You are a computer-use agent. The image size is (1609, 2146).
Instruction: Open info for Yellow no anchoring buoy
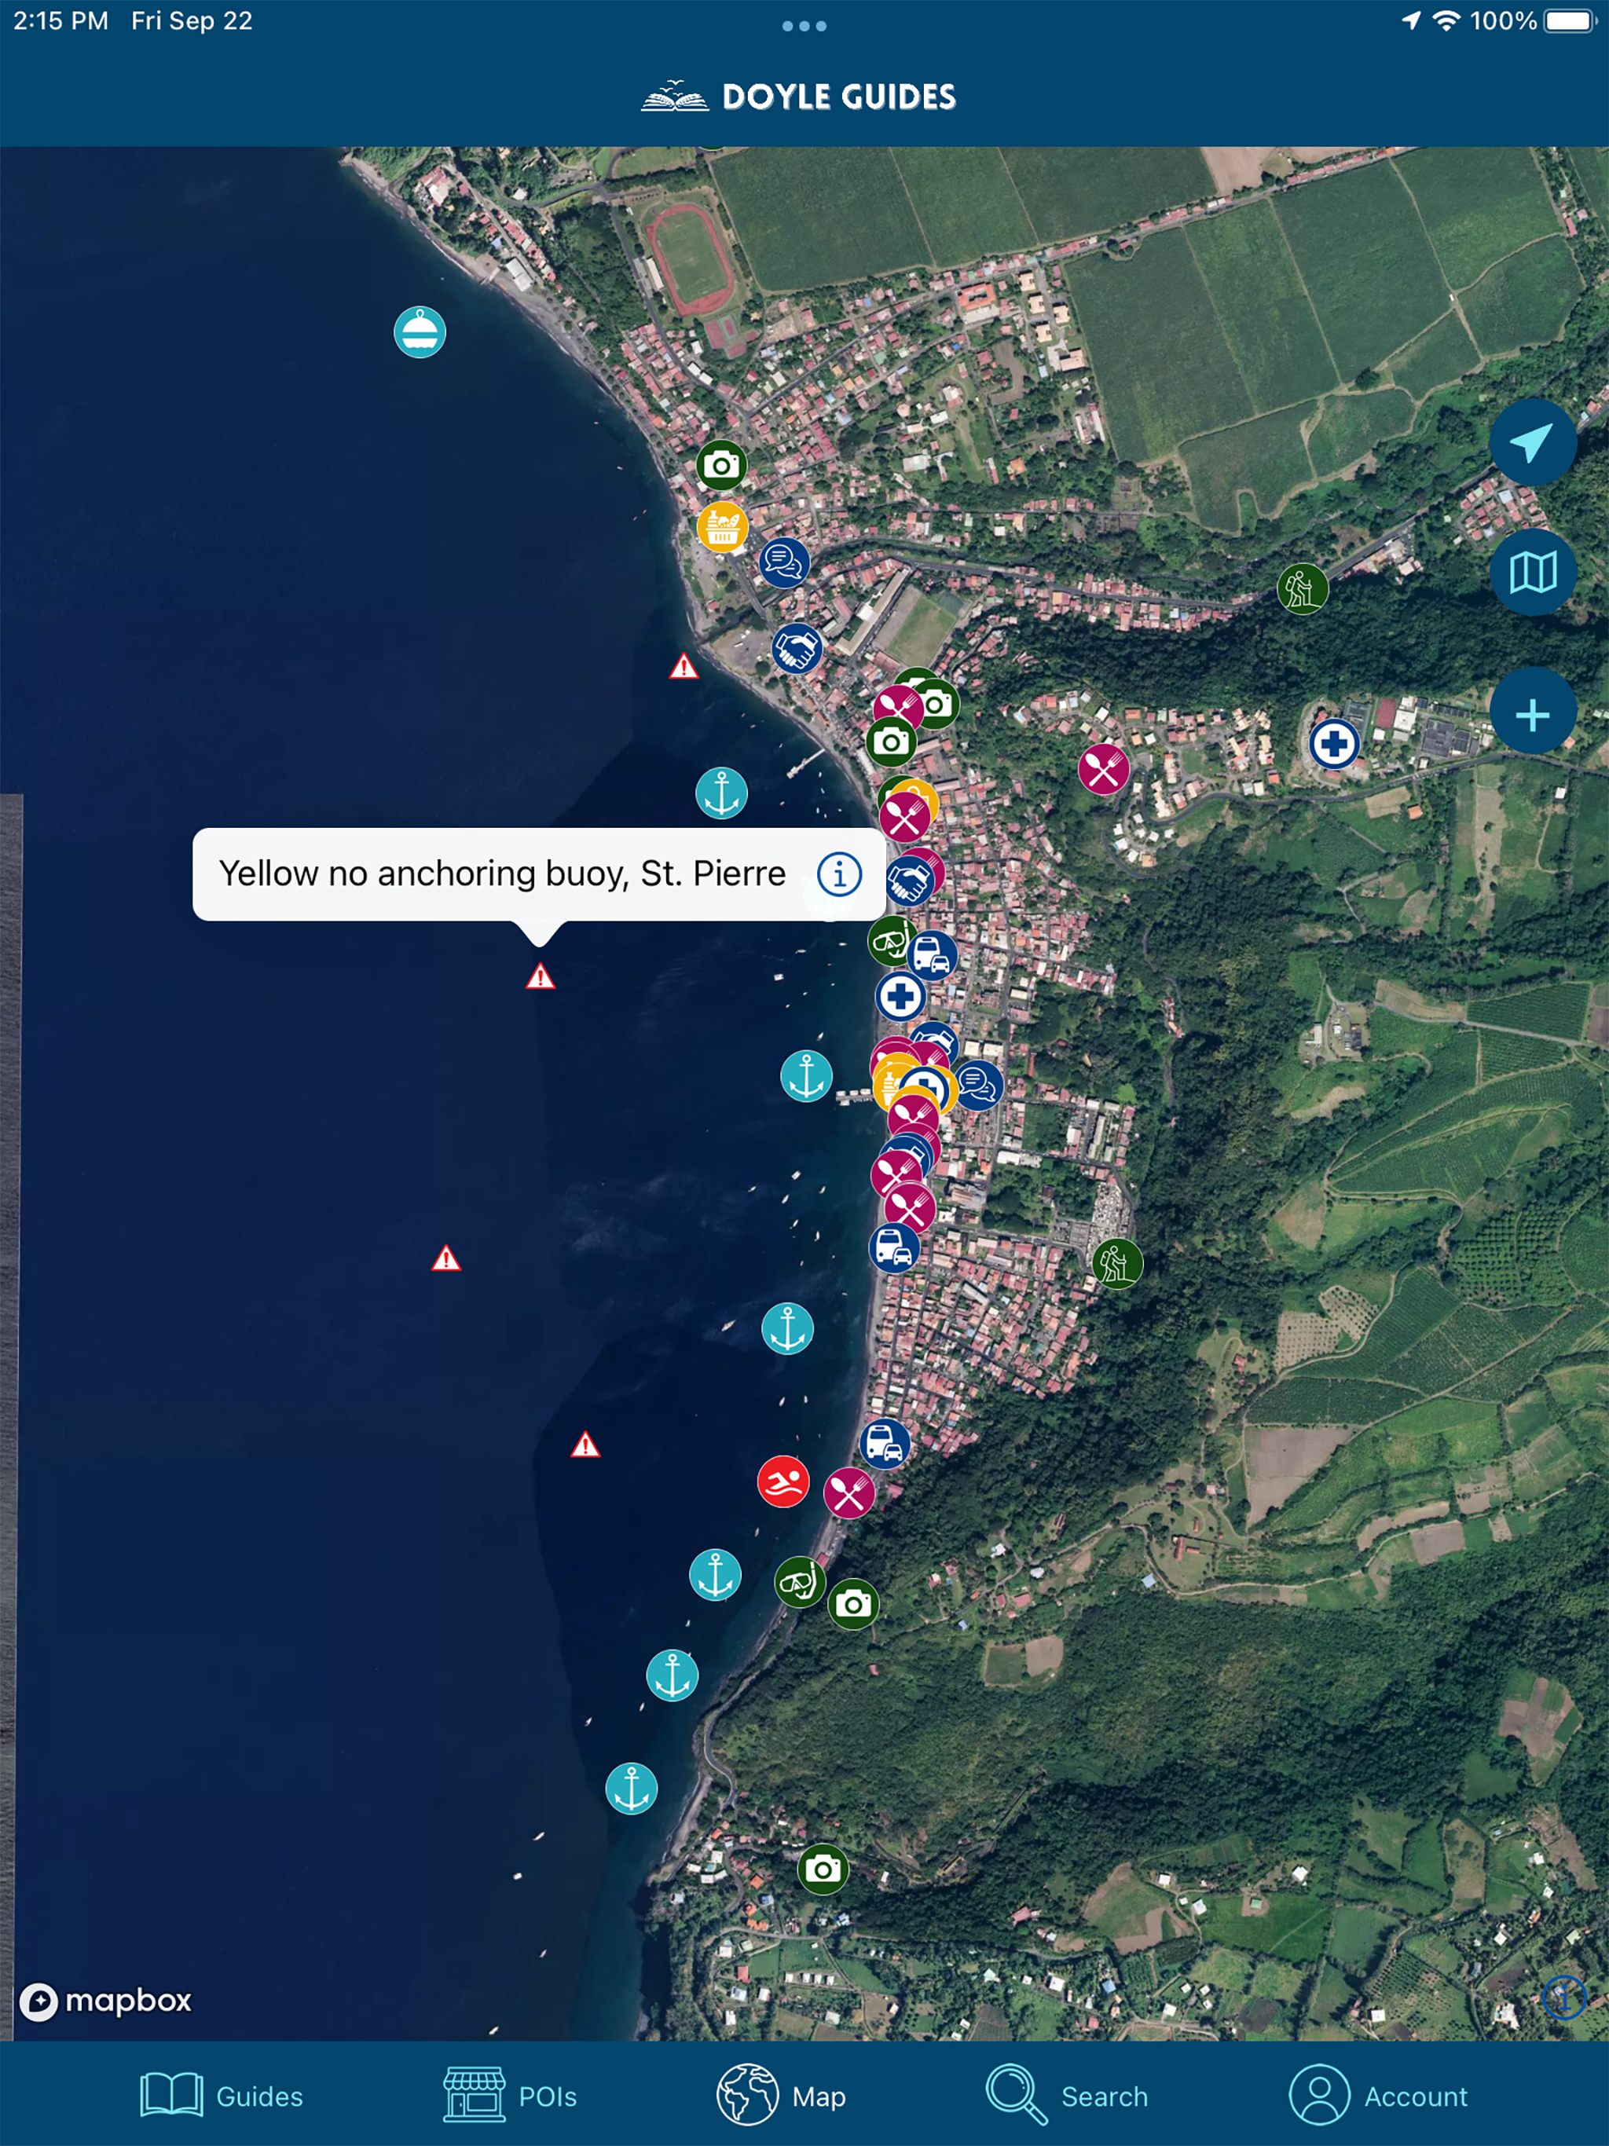839,874
